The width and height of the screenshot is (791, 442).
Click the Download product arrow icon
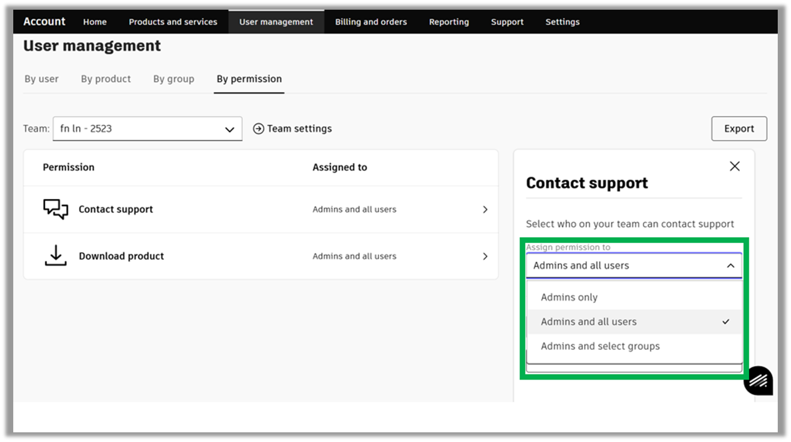tap(55, 256)
